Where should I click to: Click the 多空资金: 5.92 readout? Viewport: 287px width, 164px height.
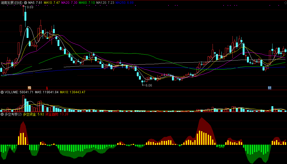[34, 115]
